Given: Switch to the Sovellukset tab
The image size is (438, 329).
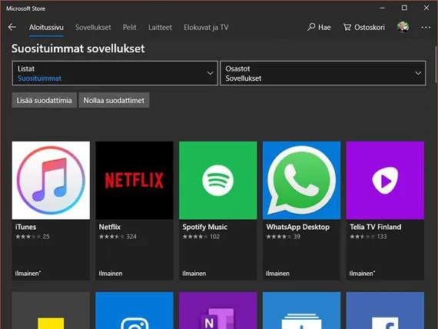Looking at the screenshot, I should [93, 28].
